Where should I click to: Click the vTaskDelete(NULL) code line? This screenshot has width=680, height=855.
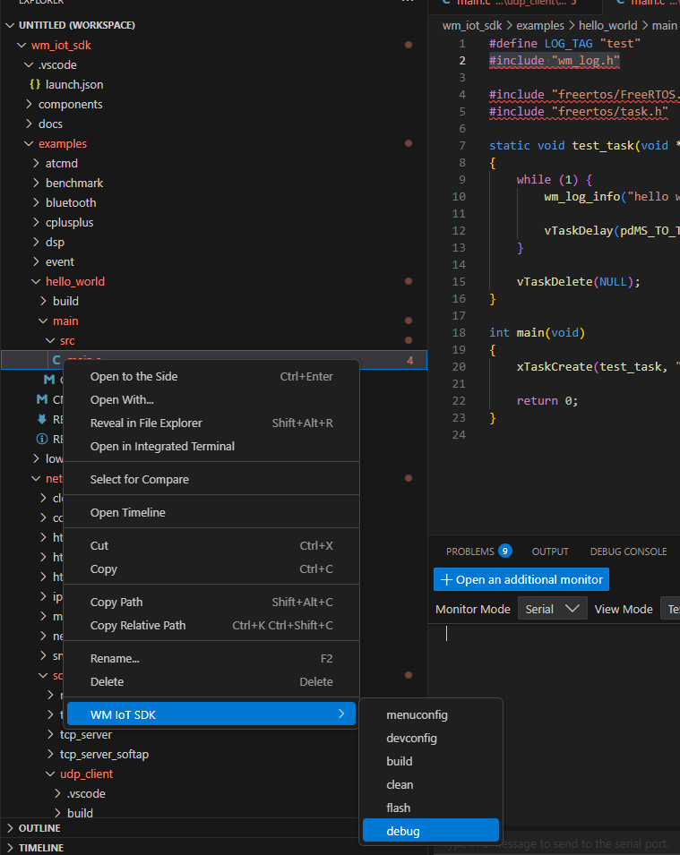pyautogui.click(x=578, y=282)
